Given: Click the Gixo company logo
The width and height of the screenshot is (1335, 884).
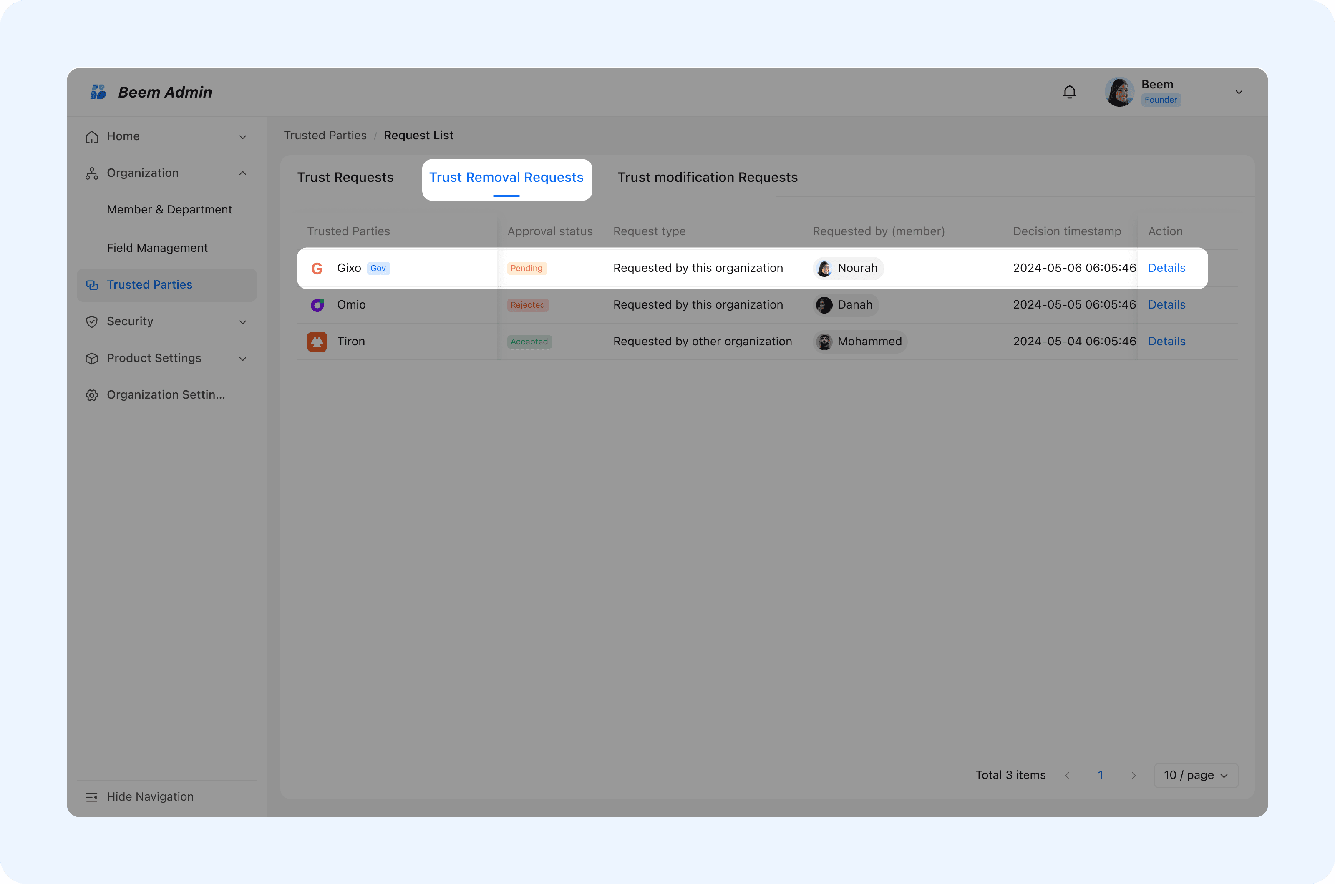Looking at the screenshot, I should pyautogui.click(x=317, y=269).
